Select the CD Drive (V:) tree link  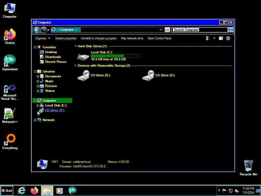coord(55,110)
